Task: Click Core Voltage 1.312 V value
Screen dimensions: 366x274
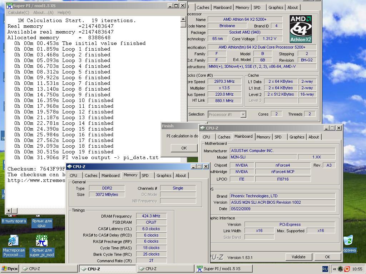Action: pyautogui.click(x=269, y=39)
